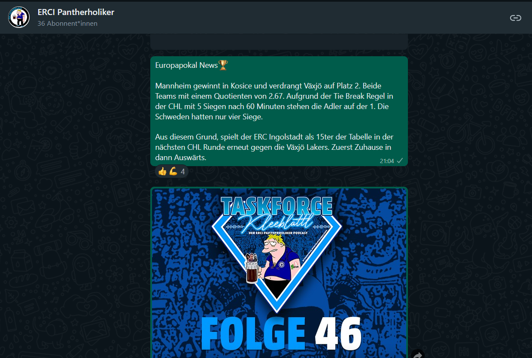Click the thumbs-up reaction emoji

coord(162,172)
